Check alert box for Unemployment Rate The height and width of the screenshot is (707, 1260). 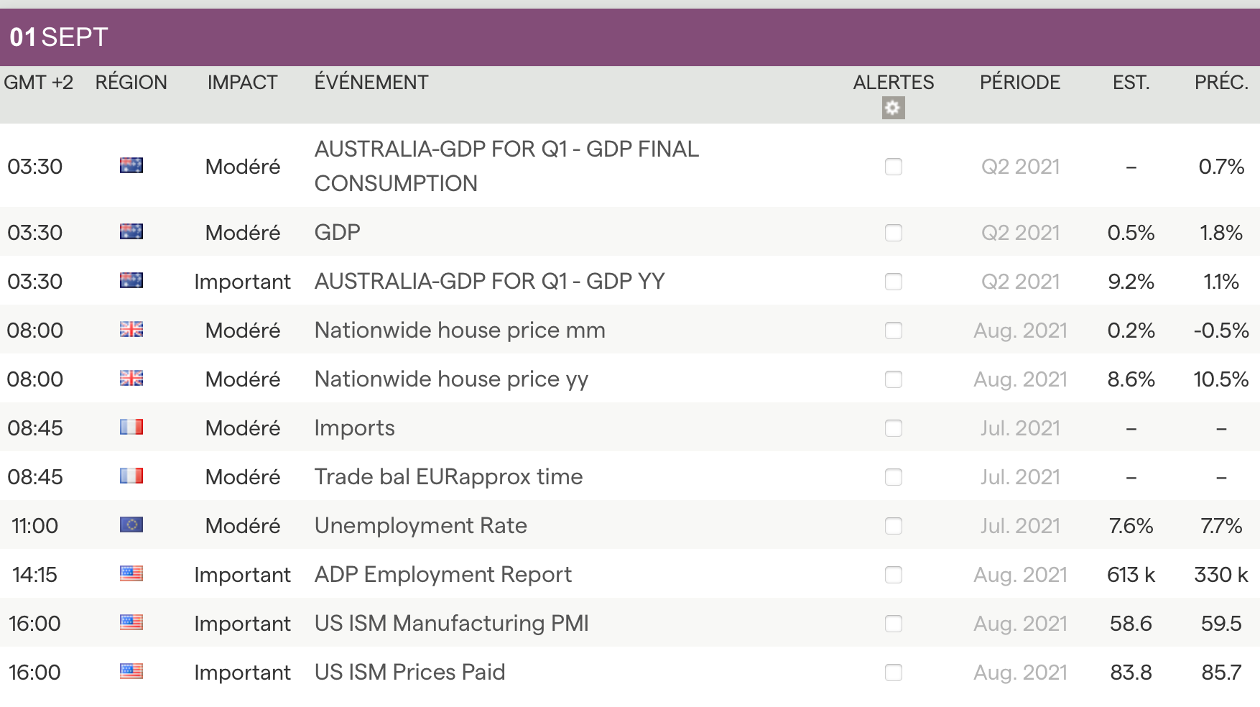point(893,526)
